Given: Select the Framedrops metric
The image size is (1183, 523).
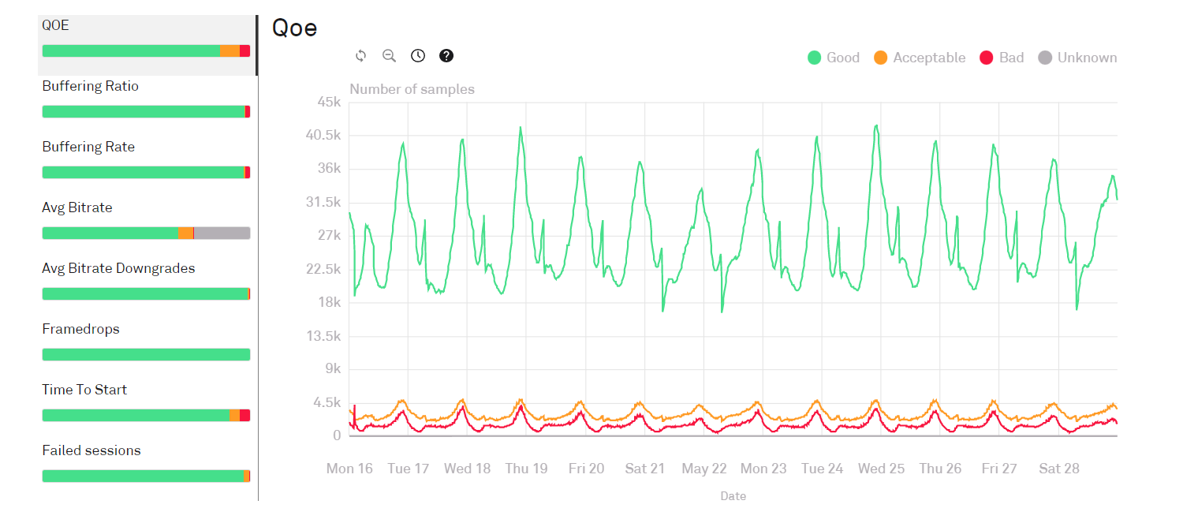Looking at the screenshot, I should [x=80, y=329].
